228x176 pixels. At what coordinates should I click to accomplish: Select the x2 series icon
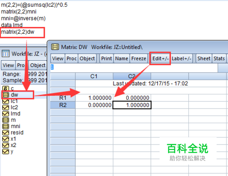[6, 145]
